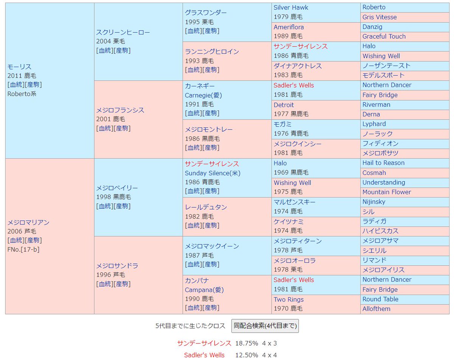454x358 pixels.
Task: Open the モーリス horse link
Action: (19, 67)
